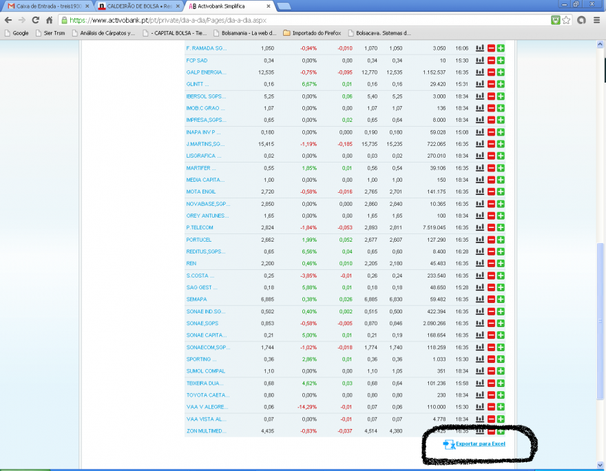Reload page with browser refresh icon
606x471 pixels.
coord(36,20)
